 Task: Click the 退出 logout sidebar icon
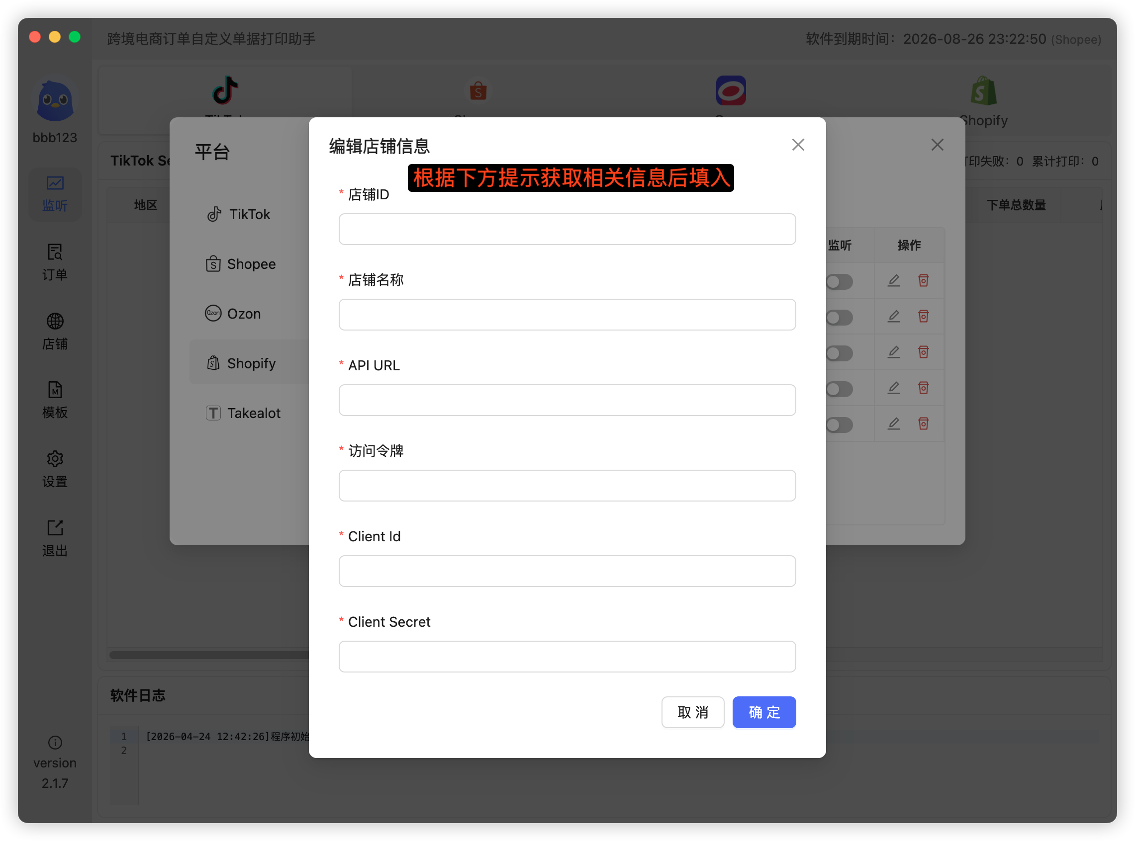click(55, 528)
